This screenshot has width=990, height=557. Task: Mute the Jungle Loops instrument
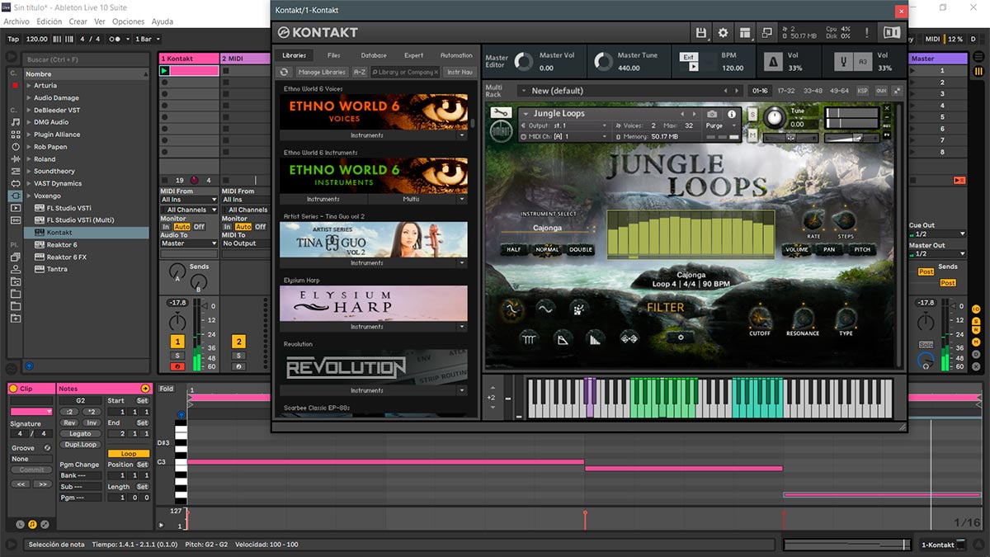(x=752, y=135)
